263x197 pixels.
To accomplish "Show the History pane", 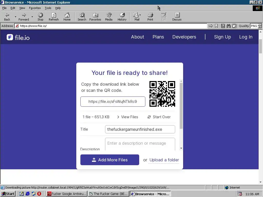I will pyautogui.click(x=122, y=17).
